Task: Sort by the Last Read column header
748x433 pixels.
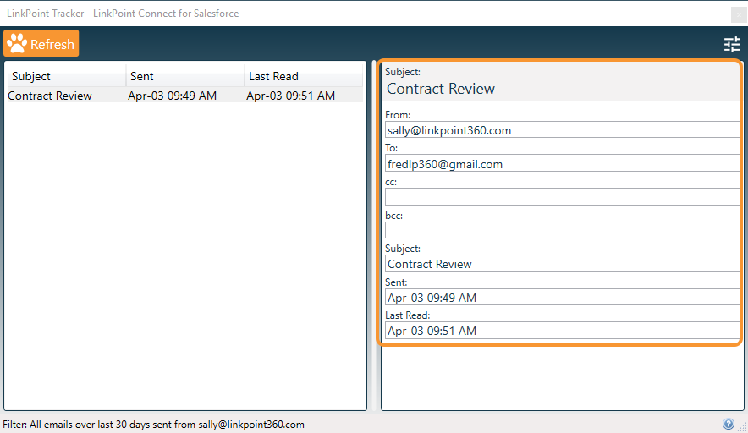Action: point(303,76)
